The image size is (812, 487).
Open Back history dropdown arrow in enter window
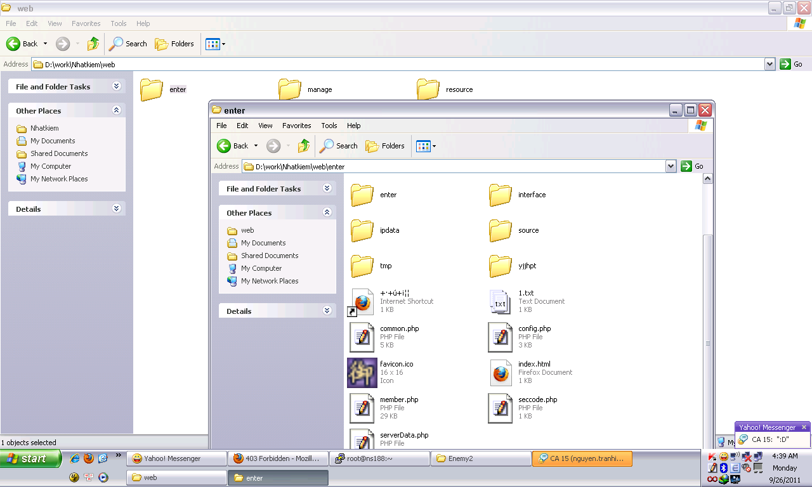256,146
